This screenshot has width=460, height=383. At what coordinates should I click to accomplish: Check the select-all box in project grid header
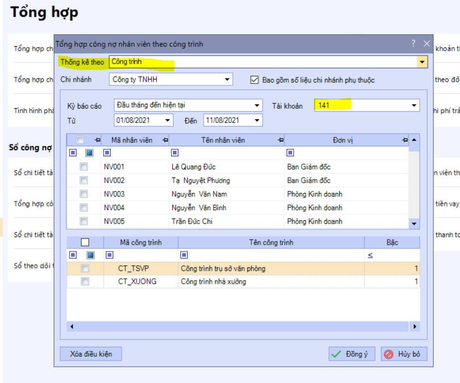(x=85, y=242)
